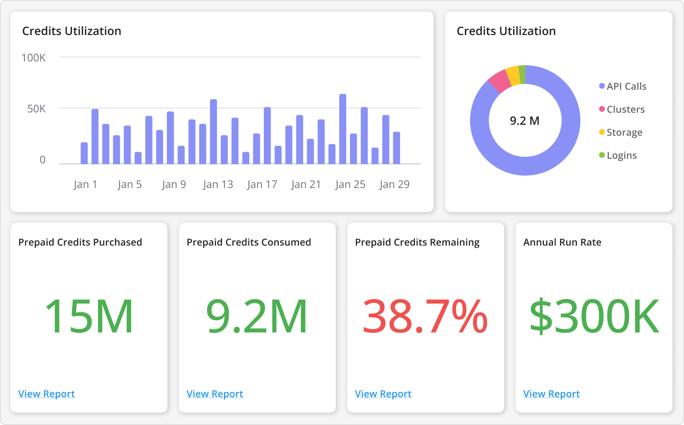Select the last bar in the bar chart
Screen dimensions: 684x425
[x=397, y=148]
